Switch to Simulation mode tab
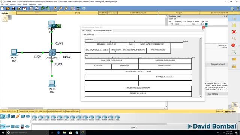Screen dimensions: 240x135 [230, 111]
